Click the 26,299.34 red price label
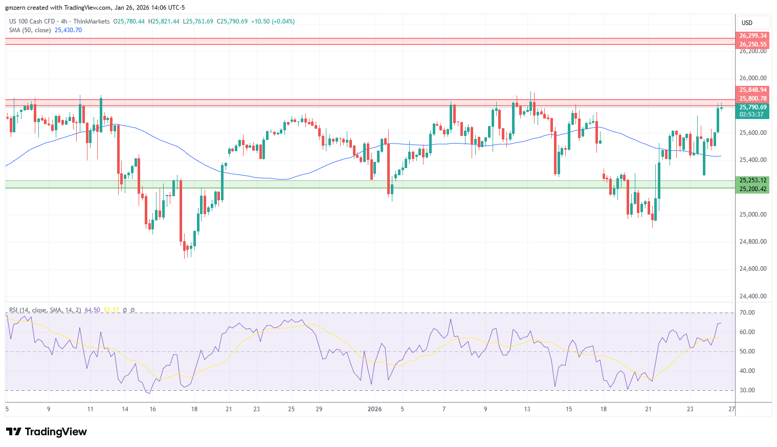This screenshot has height=447, width=777. tap(753, 36)
